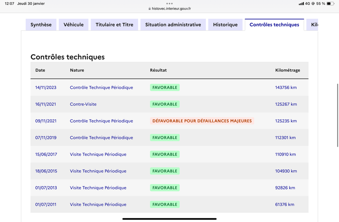Click the FAVORABLE badge for 14/11/2023
The height and width of the screenshot is (222, 339).
[165, 88]
